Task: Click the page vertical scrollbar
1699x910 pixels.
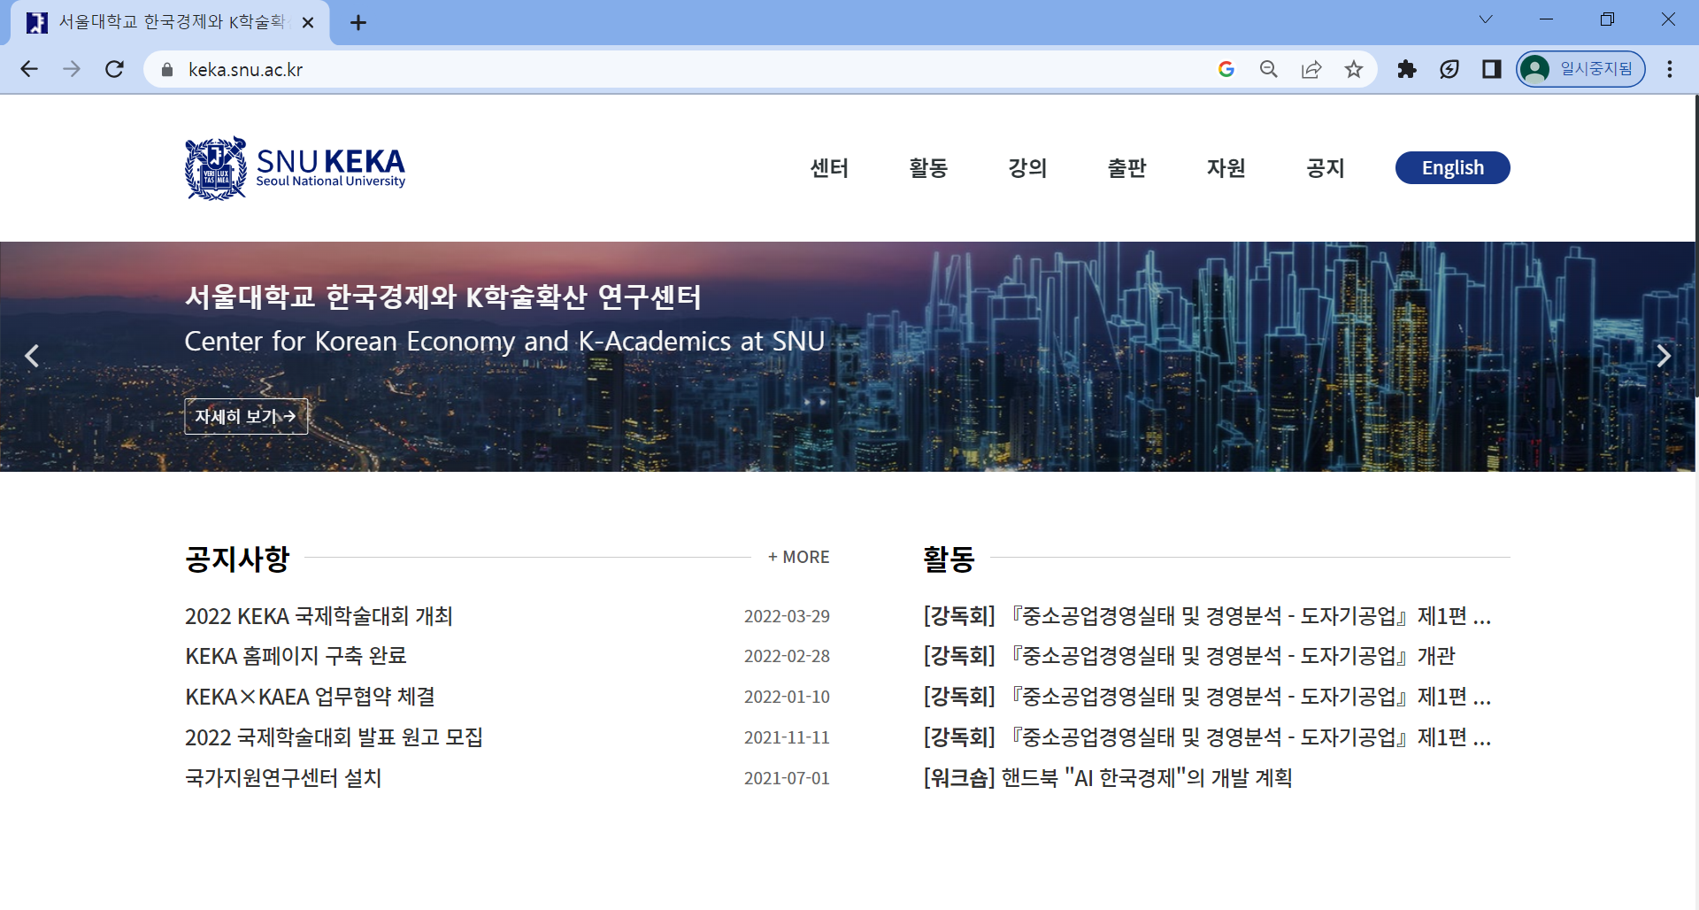Action: [x=1695, y=248]
